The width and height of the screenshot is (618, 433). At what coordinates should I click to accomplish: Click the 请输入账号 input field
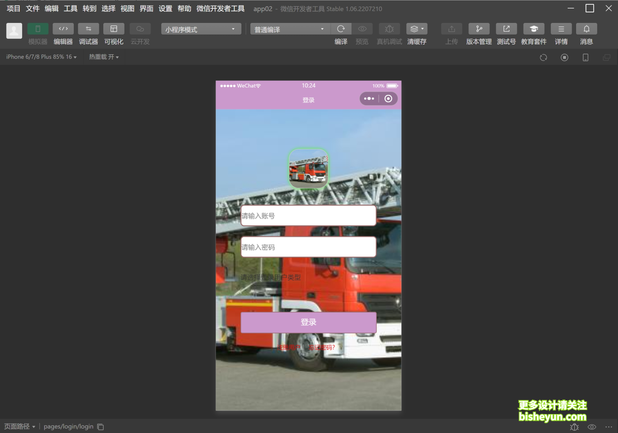point(308,216)
